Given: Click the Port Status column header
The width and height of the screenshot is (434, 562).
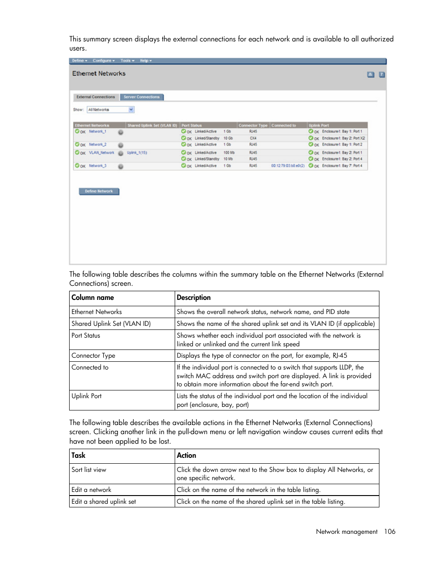Looking at the screenshot, I should click(x=208, y=125).
